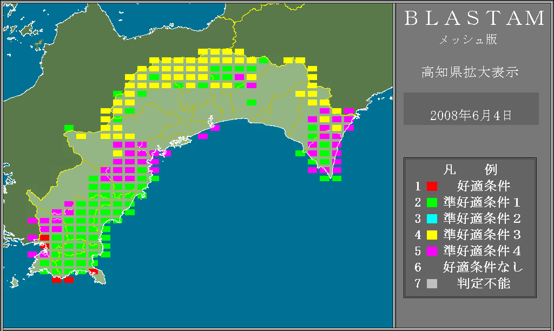
Task: Click the gray swatch for 判定不能
Action: pos(432,283)
